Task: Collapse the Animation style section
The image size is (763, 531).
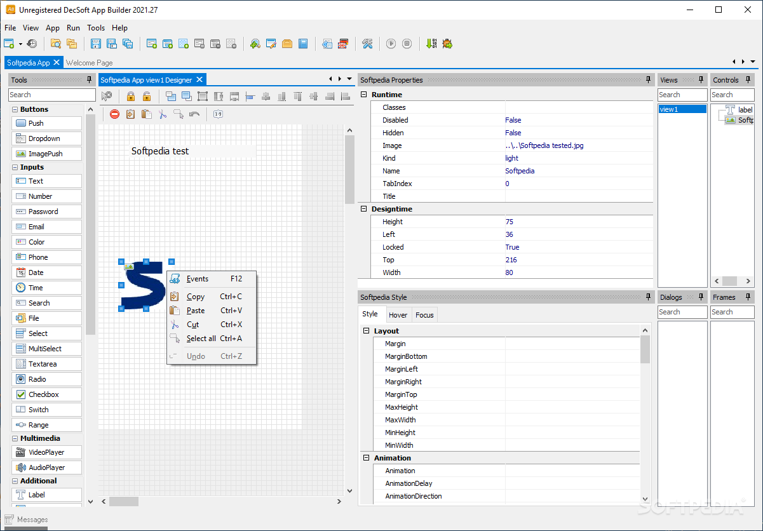Action: [366, 458]
